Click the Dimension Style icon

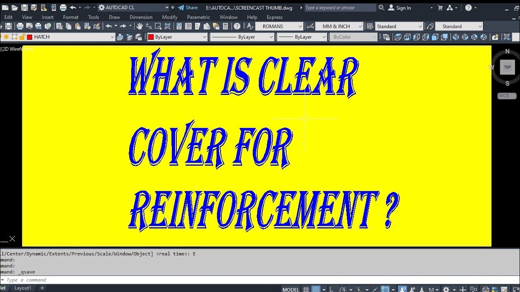[x=310, y=26]
